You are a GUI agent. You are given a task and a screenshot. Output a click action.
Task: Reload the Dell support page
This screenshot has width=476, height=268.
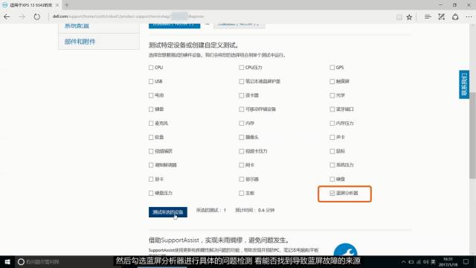click(x=36, y=16)
